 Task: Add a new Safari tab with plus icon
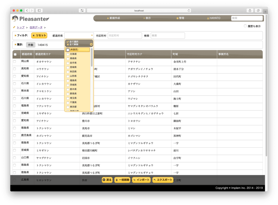(x=265, y=12)
